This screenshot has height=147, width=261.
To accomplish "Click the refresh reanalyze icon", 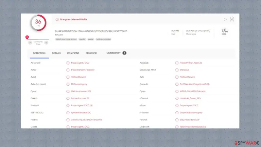I will [225, 19].
